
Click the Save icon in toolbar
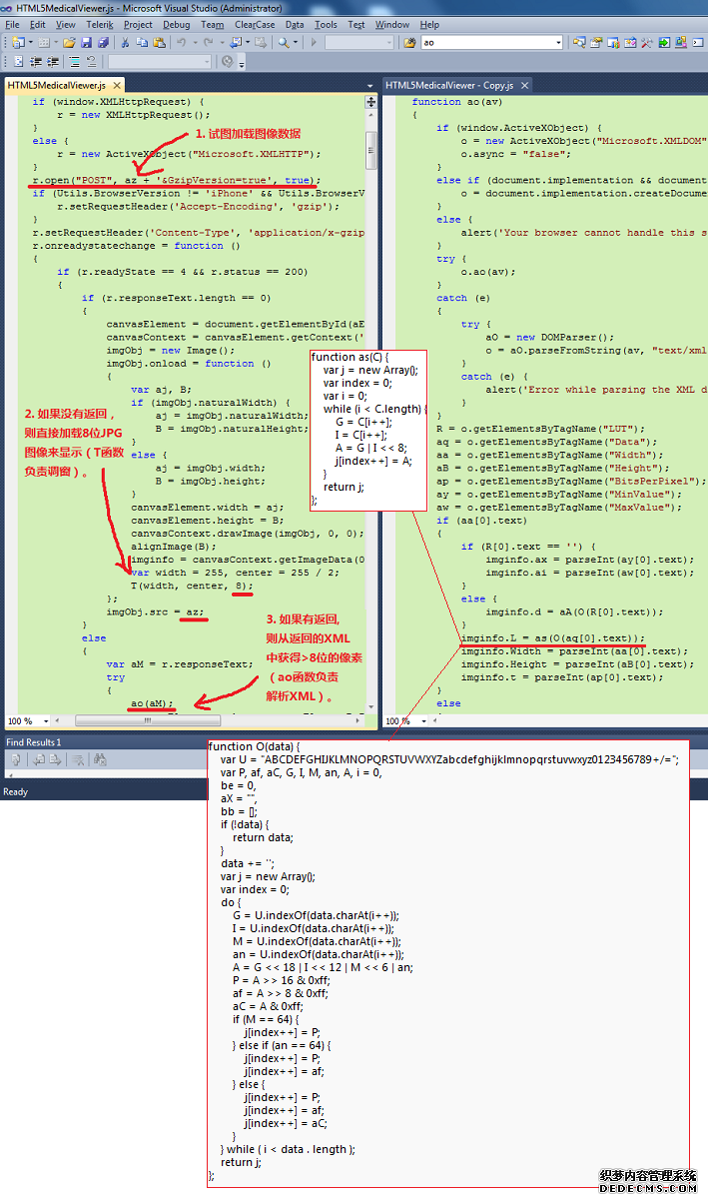tap(87, 43)
